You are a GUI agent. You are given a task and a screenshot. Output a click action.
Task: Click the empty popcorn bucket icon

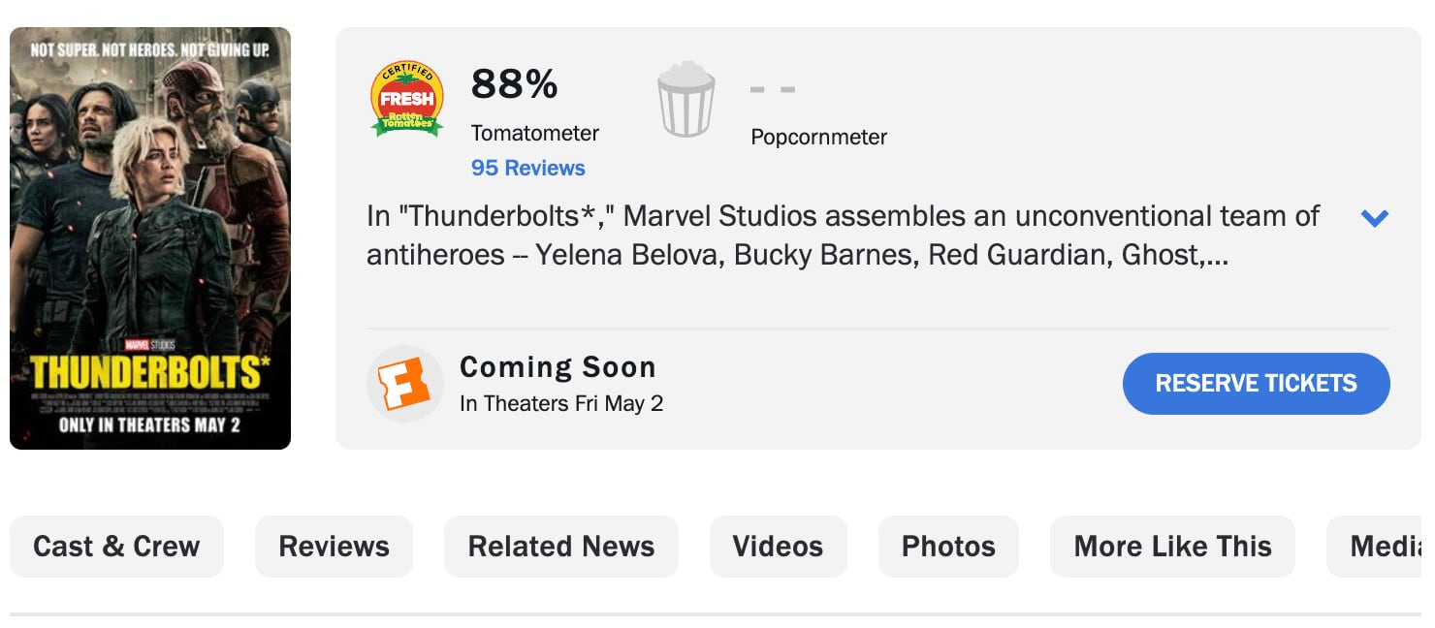point(686,99)
